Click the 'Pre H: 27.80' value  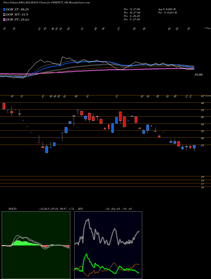point(132,13)
